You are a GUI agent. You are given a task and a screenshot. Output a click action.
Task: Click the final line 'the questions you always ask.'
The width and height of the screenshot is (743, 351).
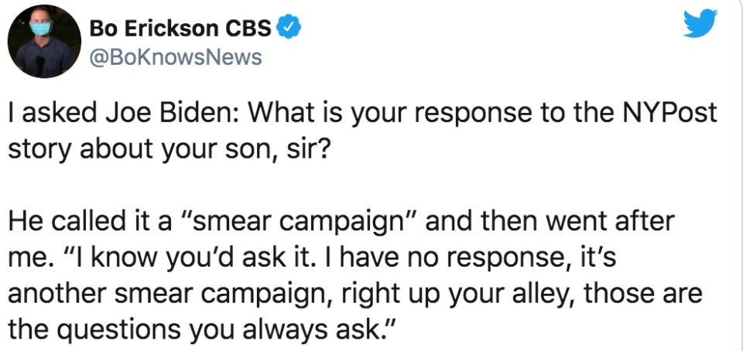(201, 330)
